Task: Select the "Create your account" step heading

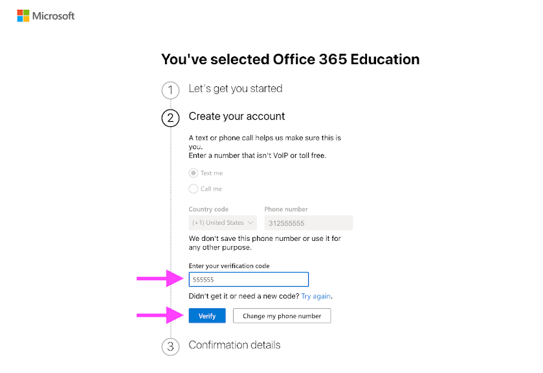Action: (236, 117)
